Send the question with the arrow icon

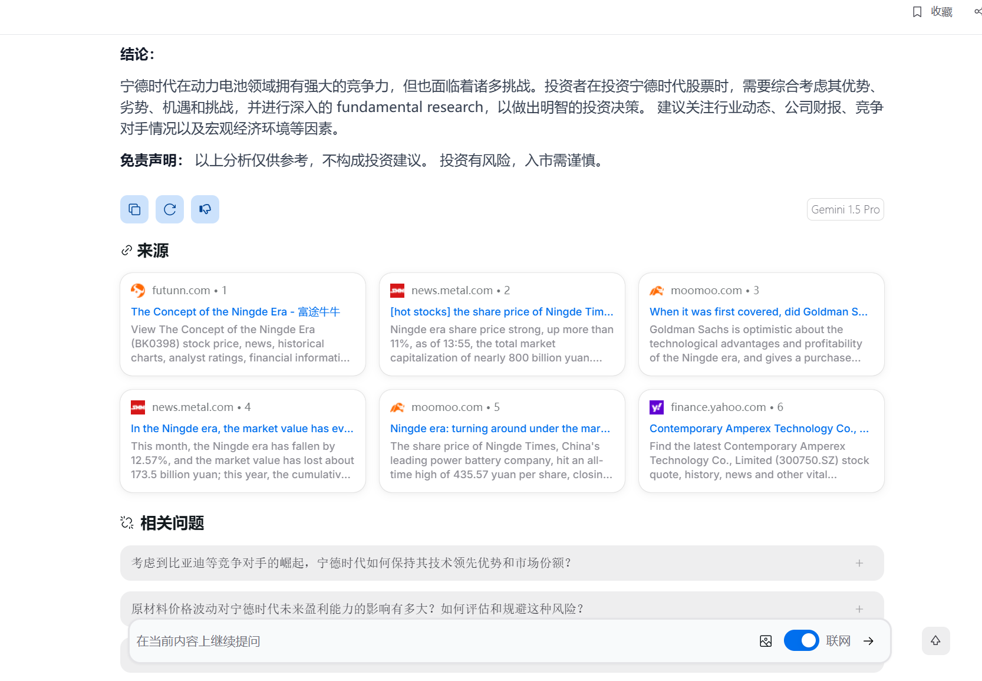pyautogui.click(x=868, y=641)
